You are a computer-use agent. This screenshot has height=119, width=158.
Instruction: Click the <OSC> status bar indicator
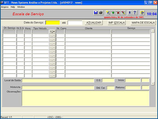[x=51, y=117]
